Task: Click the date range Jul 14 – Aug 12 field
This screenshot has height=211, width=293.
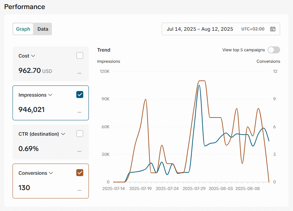Action: click(221, 29)
